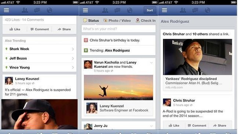Tap the Also Trending heading

(15, 41)
